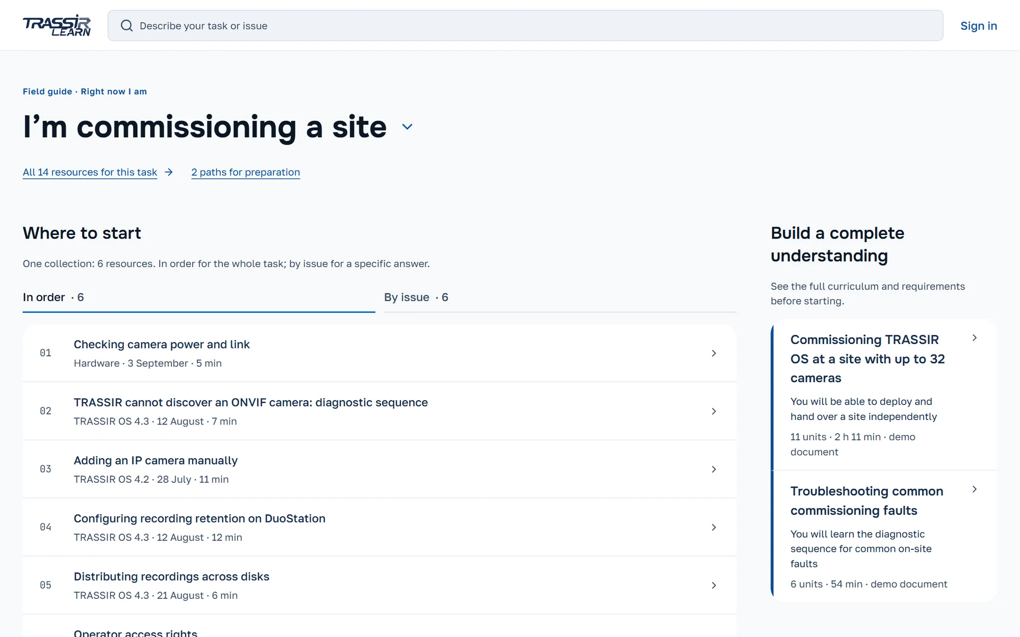
Task: Open chevron for Adding an IP camera row
Action: tap(713, 469)
